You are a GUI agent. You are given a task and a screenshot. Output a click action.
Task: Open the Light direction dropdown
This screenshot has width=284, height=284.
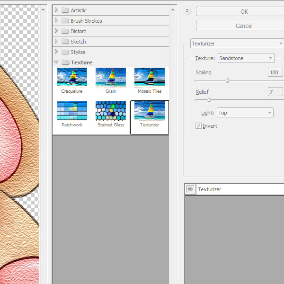pyautogui.click(x=245, y=113)
